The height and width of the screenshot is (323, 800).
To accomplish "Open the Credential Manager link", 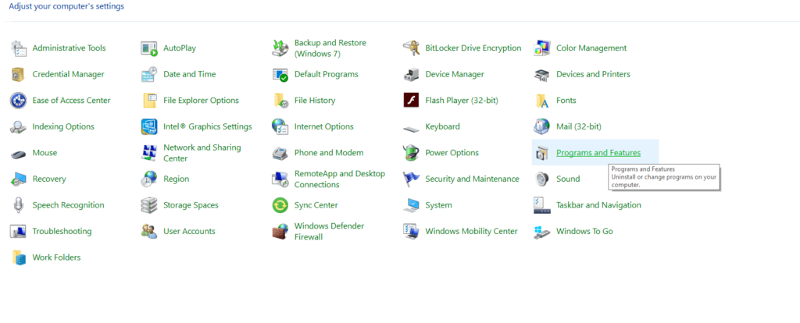I will [x=69, y=74].
